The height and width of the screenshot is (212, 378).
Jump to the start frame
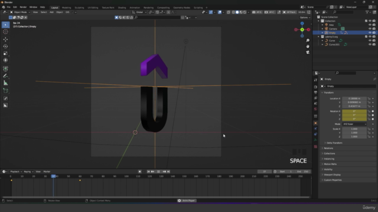(148, 171)
